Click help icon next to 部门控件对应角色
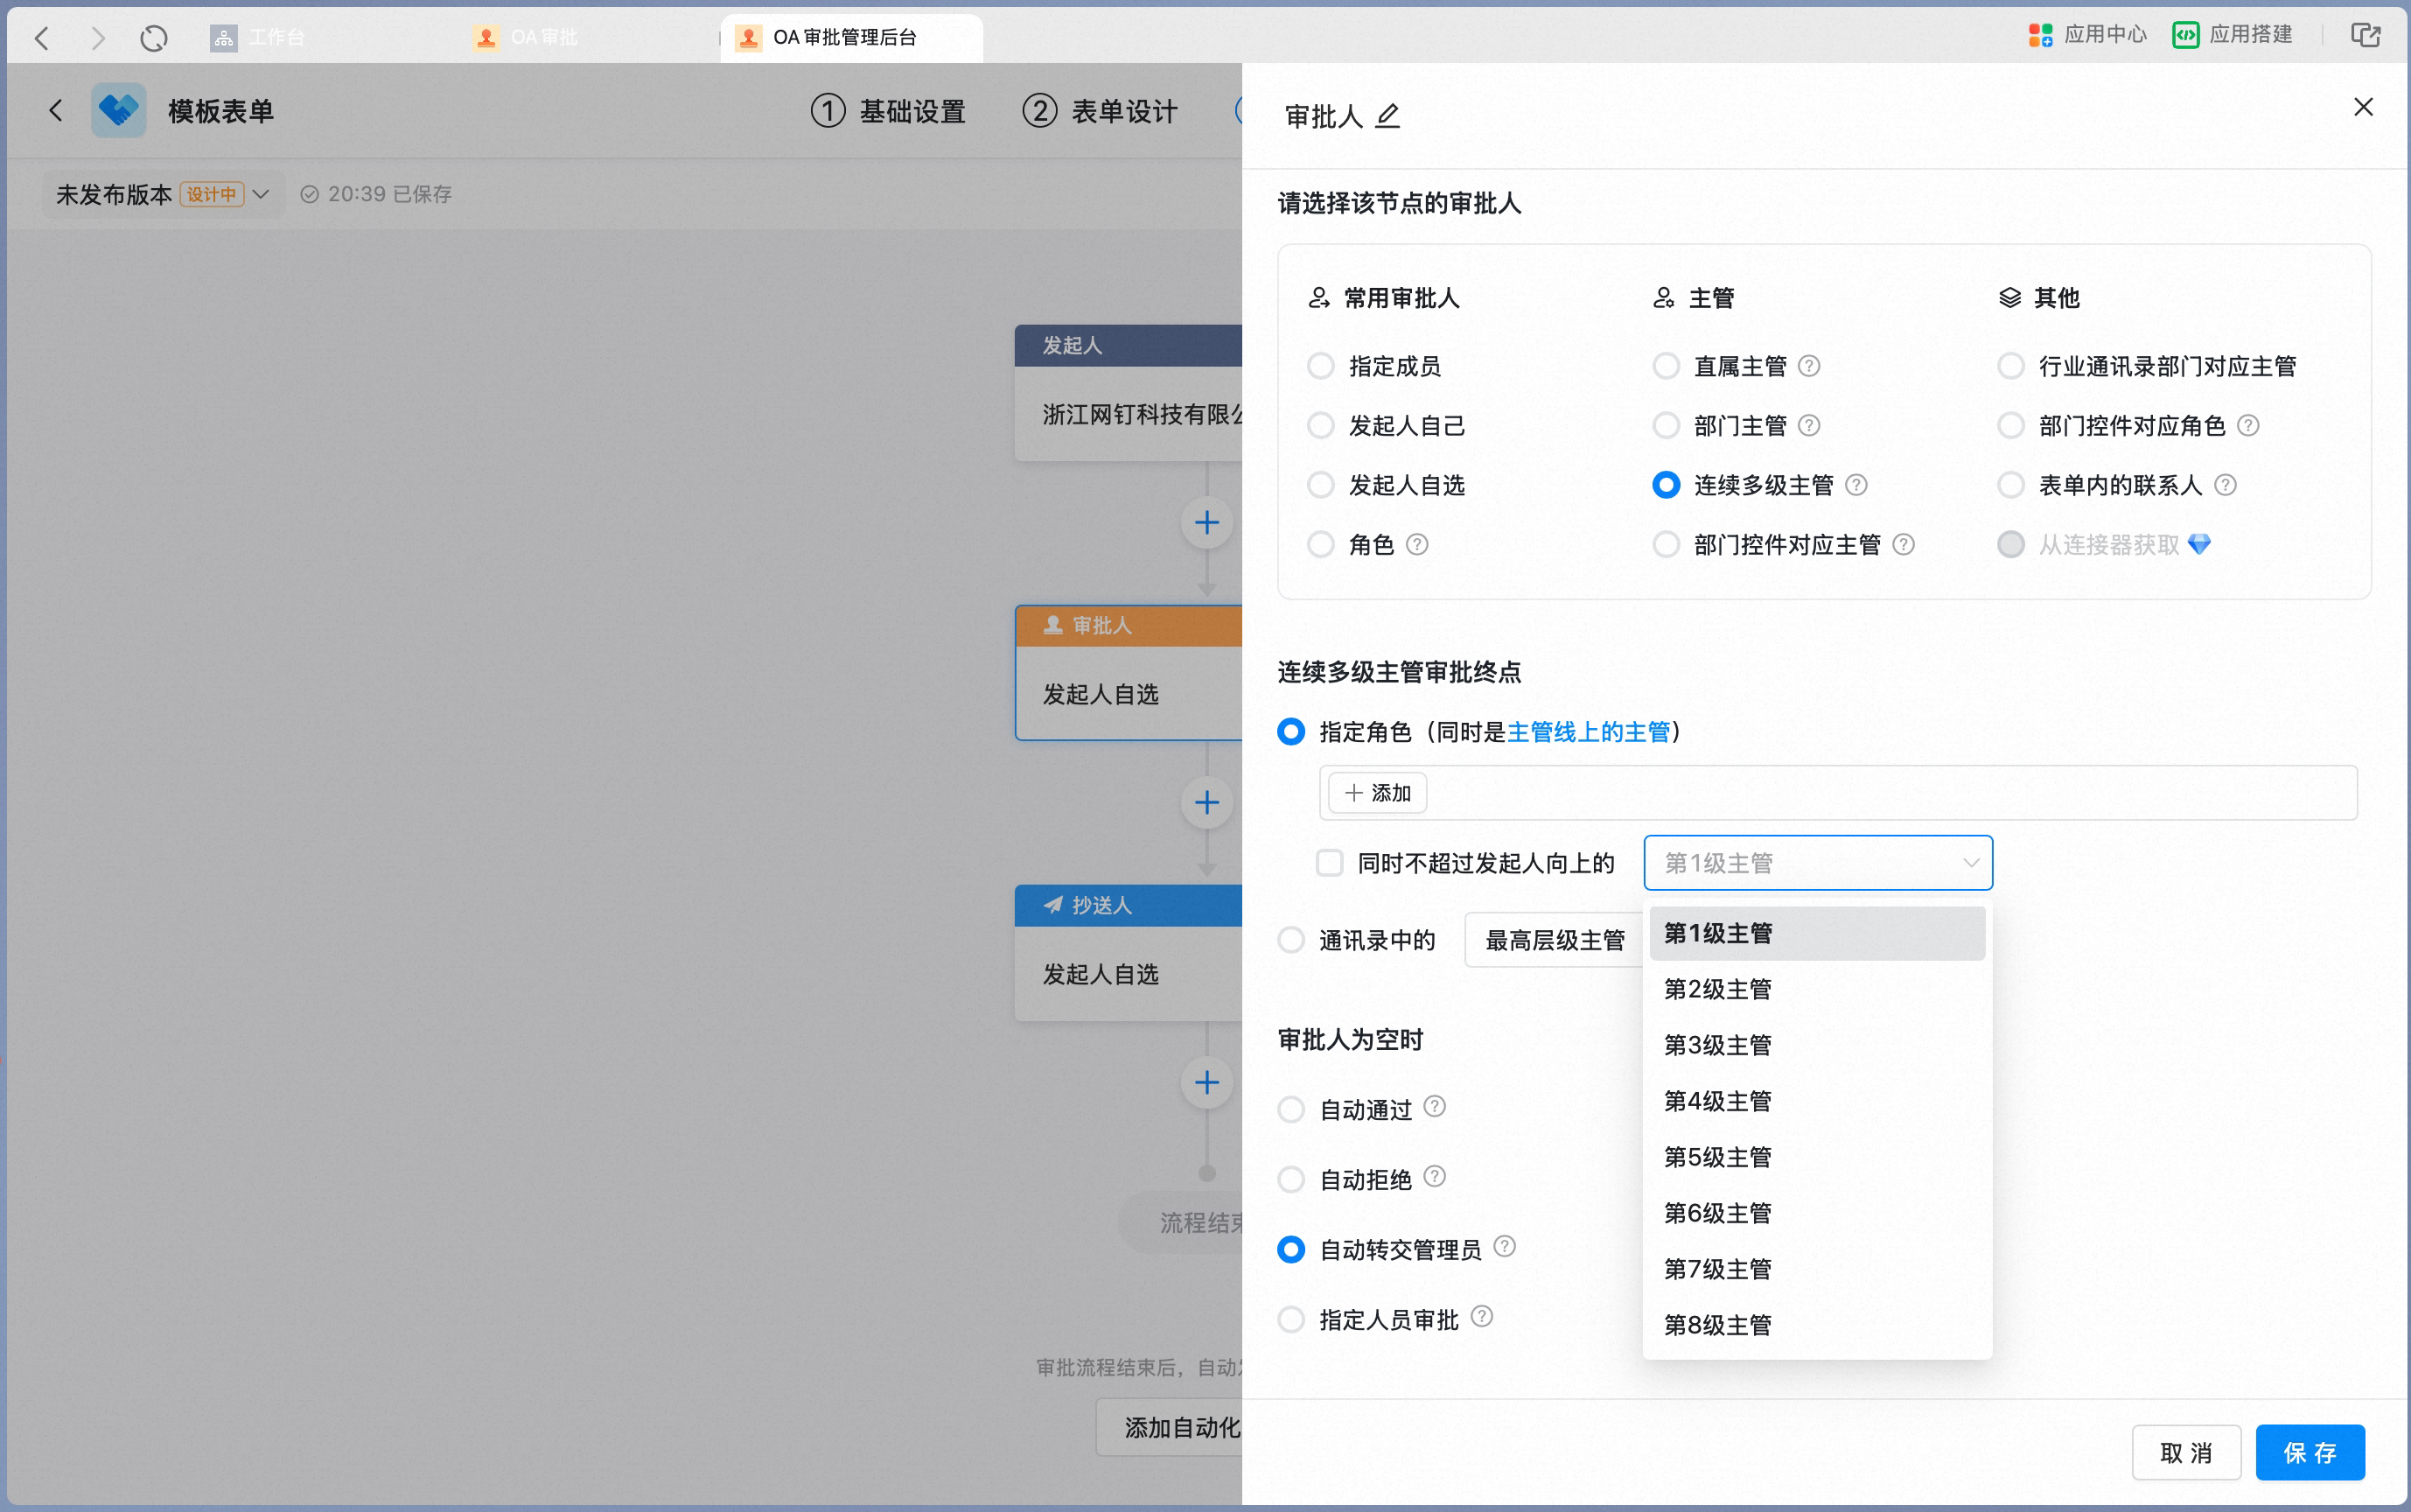This screenshot has height=1512, width=2411. pos(2247,426)
